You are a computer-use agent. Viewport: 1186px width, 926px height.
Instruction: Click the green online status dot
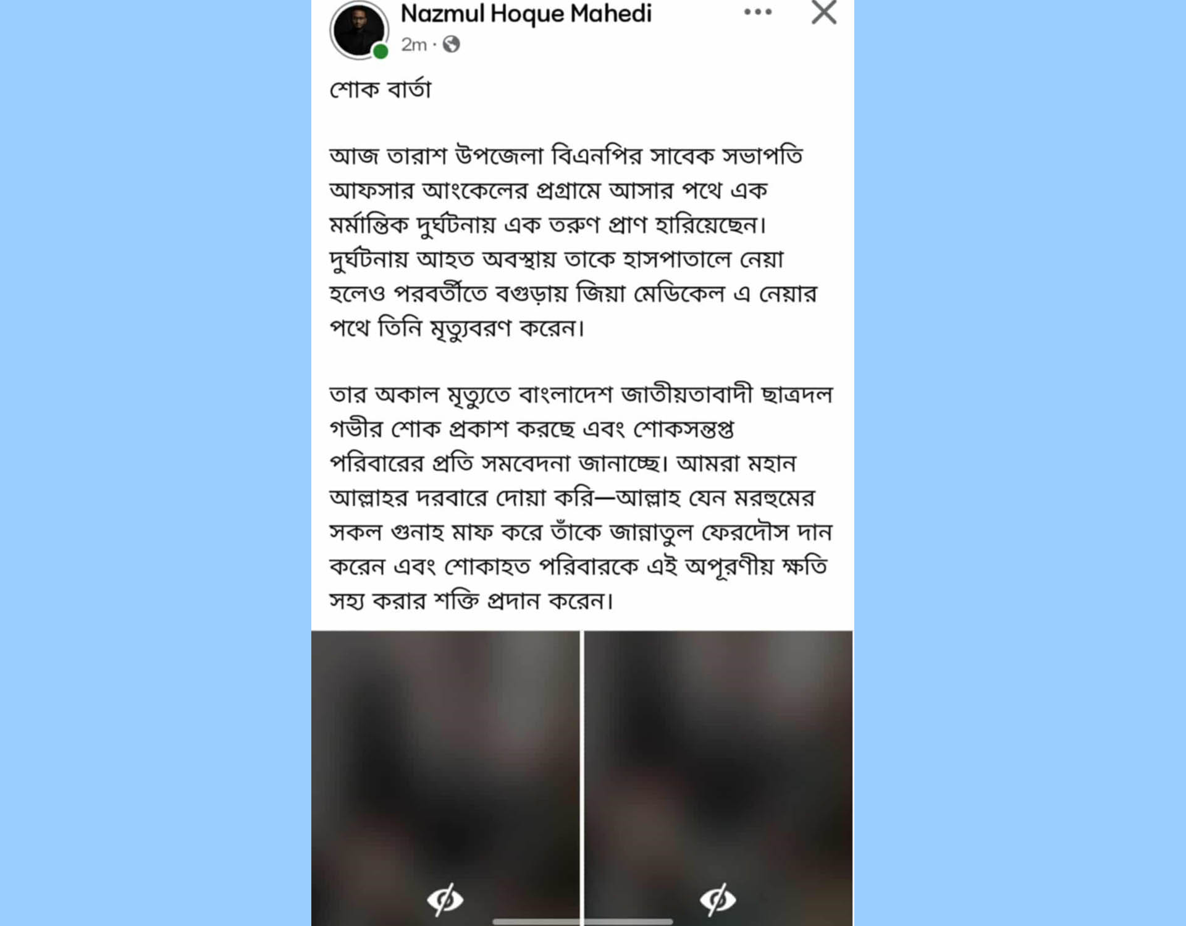point(381,52)
